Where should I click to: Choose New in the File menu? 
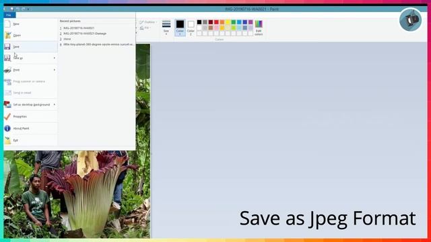pos(30,24)
